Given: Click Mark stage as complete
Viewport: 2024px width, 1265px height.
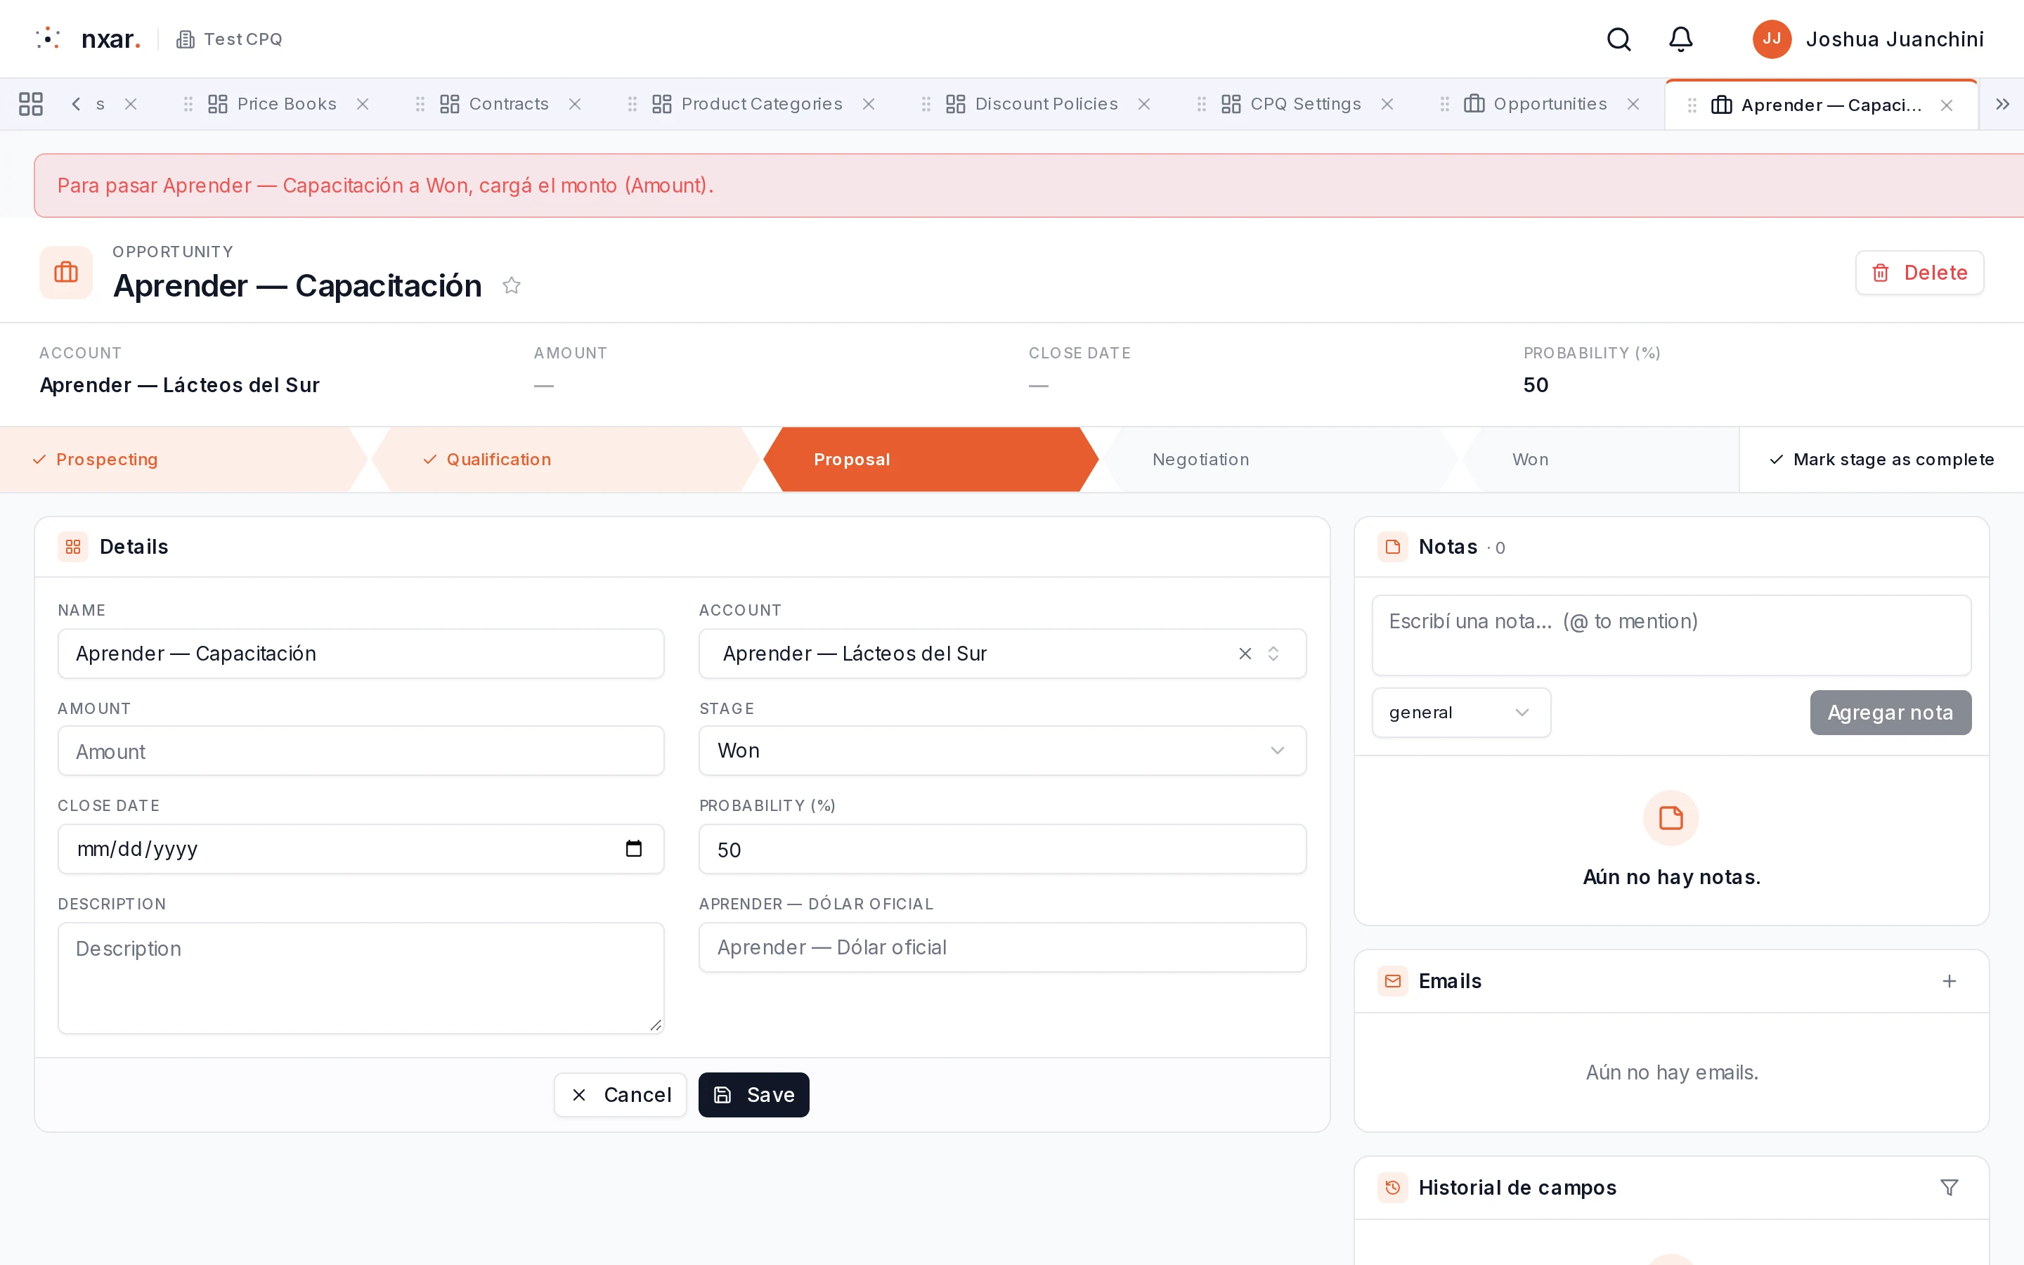Looking at the screenshot, I should (1882, 460).
